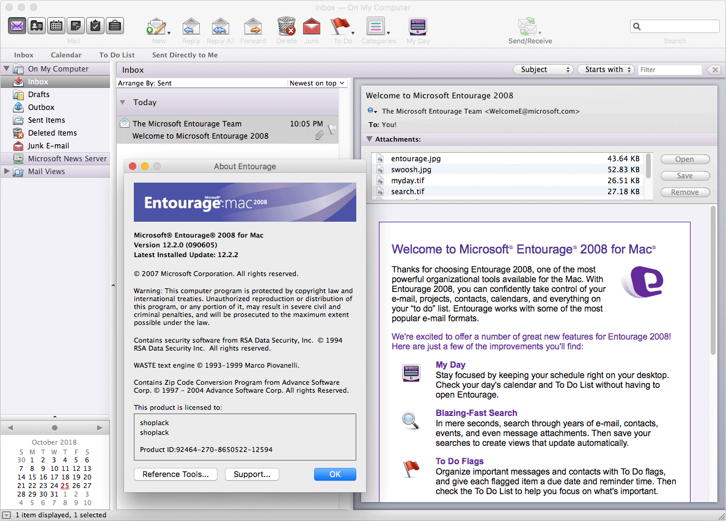Click the Arrange By: Sent header

[145, 83]
